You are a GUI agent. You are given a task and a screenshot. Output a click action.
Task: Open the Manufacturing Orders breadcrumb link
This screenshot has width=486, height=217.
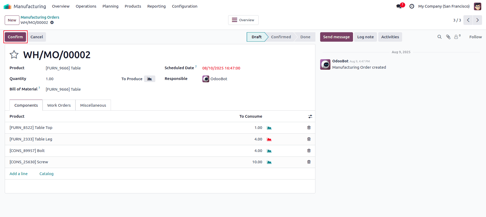[40, 17]
